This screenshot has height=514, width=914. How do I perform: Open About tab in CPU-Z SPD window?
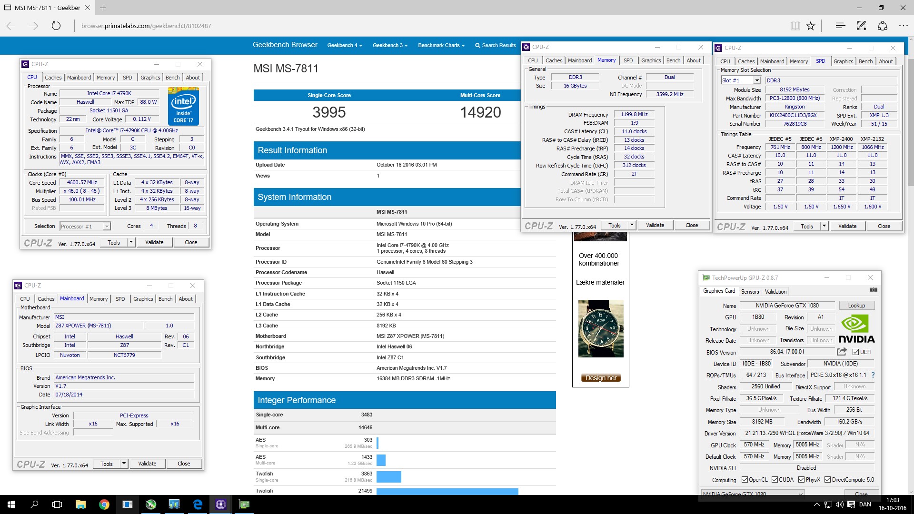tap(886, 61)
